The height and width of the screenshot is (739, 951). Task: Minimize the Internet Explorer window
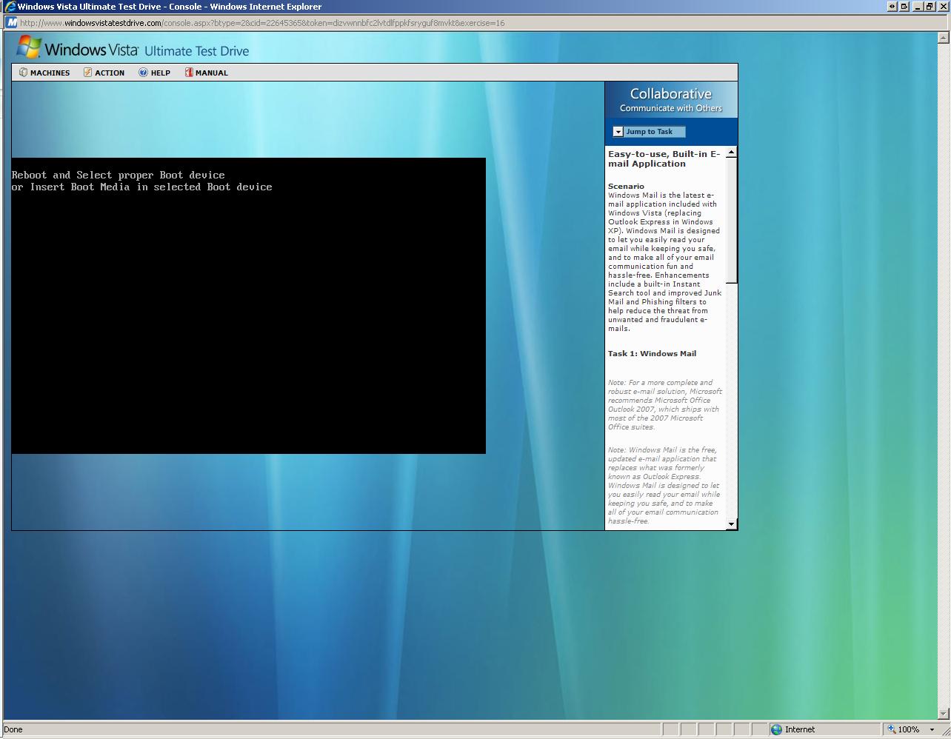(918, 7)
